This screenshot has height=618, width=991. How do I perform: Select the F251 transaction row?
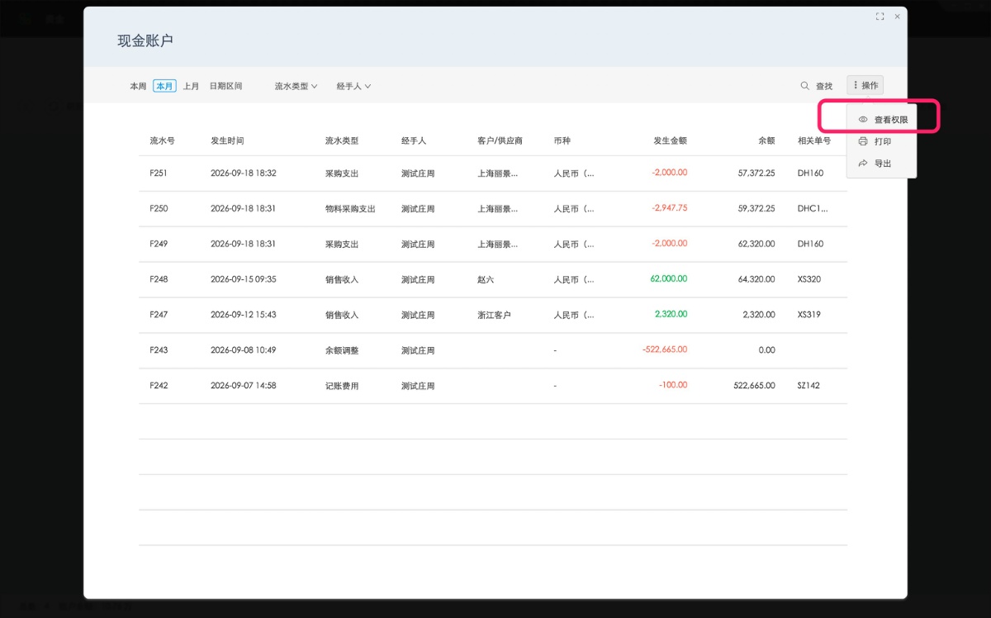tap(493, 174)
